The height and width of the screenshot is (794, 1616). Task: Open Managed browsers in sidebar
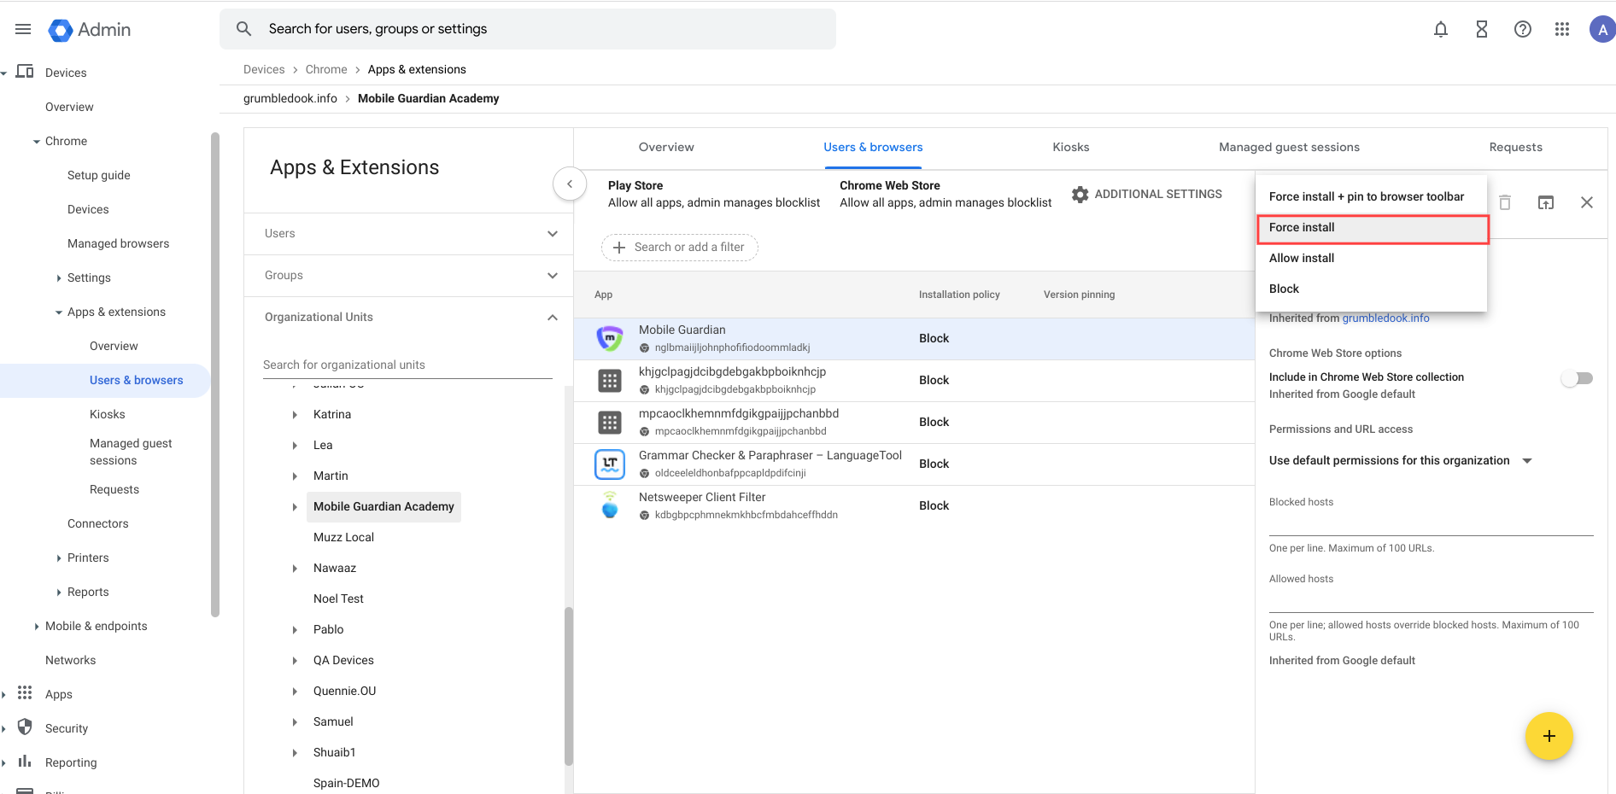[x=119, y=243]
